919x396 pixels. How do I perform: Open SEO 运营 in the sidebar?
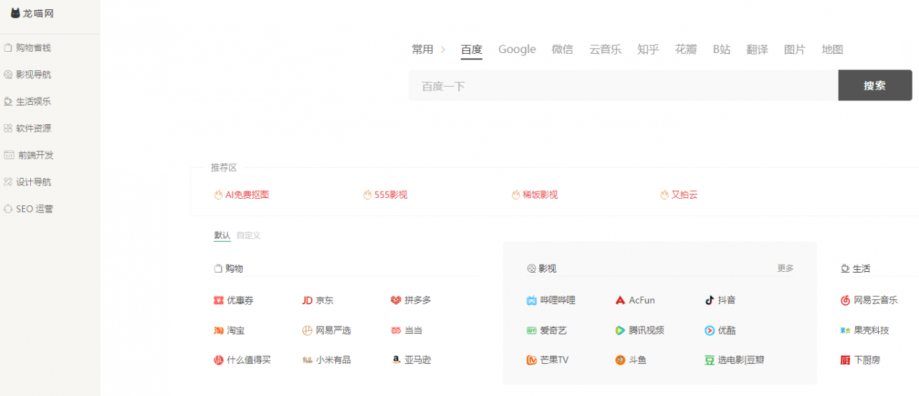click(x=28, y=209)
